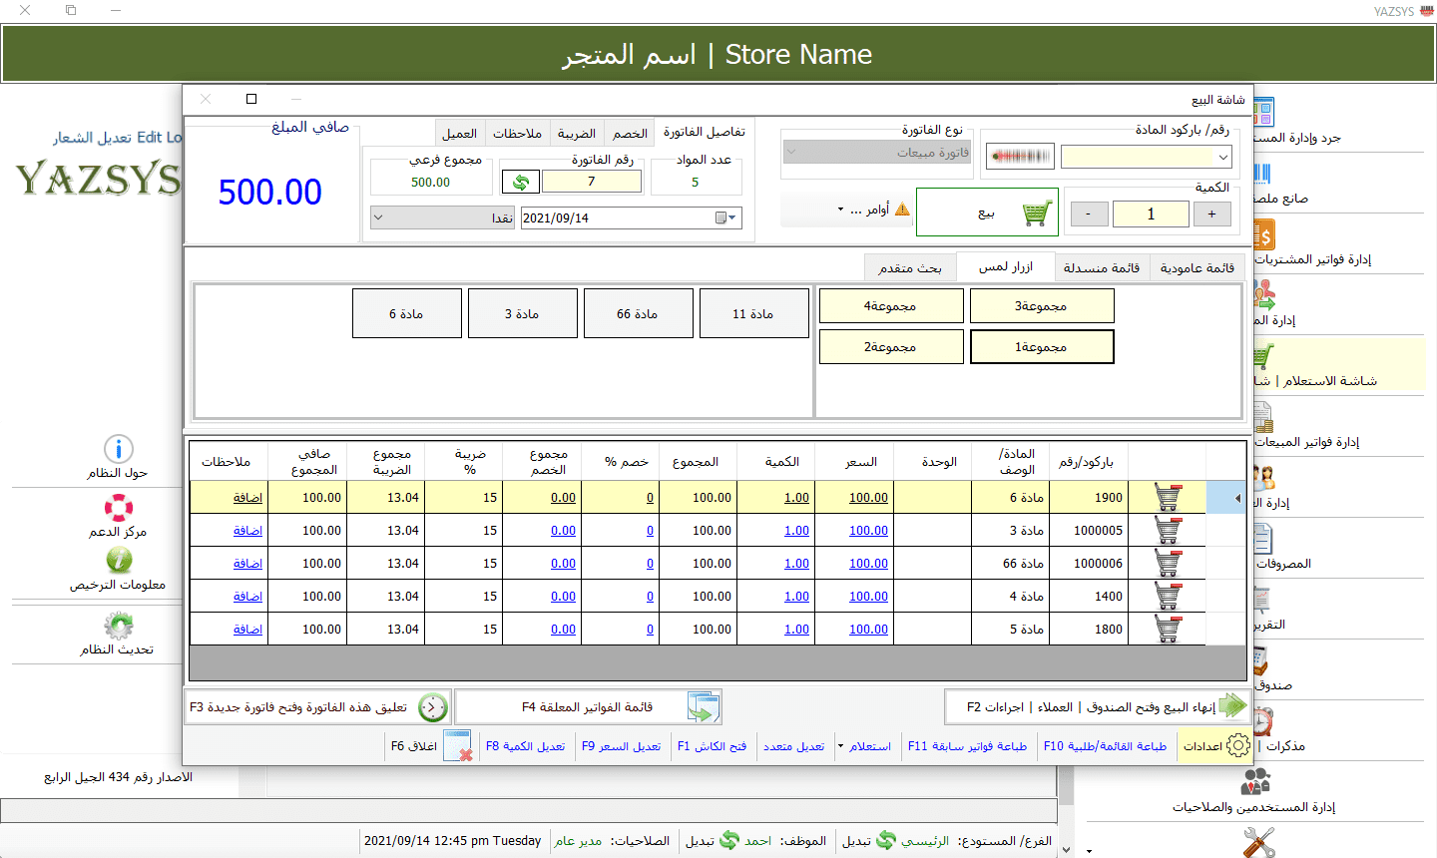Viewport: 1437px width, 858px height.
Task: Click cart icon in row مادة 3
Action: click(x=1168, y=530)
